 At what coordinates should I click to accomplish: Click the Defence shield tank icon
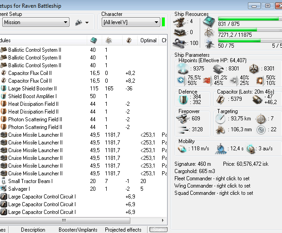tap(183, 99)
